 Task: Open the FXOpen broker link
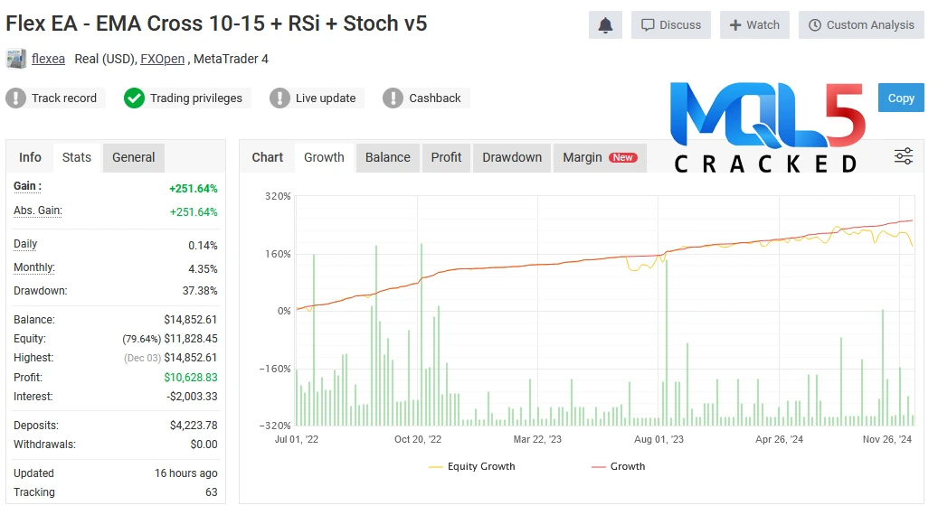tap(162, 59)
